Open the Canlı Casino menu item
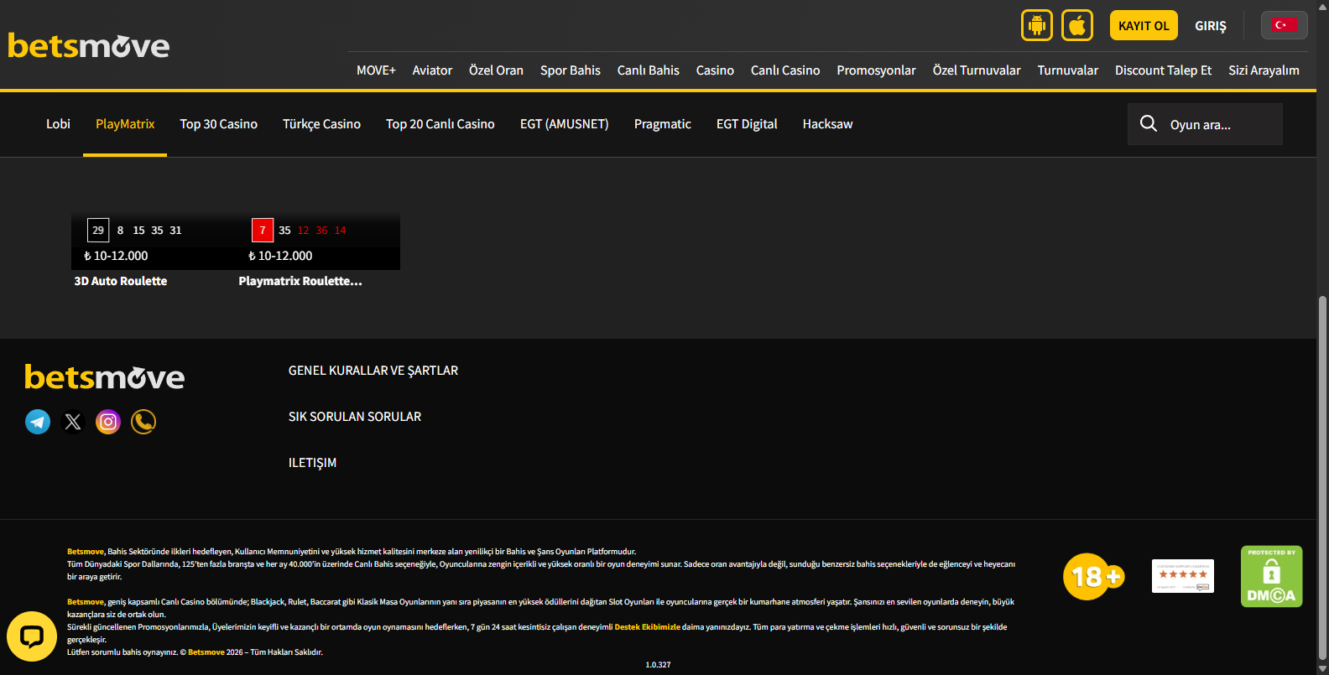Viewport: 1329px width, 675px height. click(x=784, y=70)
